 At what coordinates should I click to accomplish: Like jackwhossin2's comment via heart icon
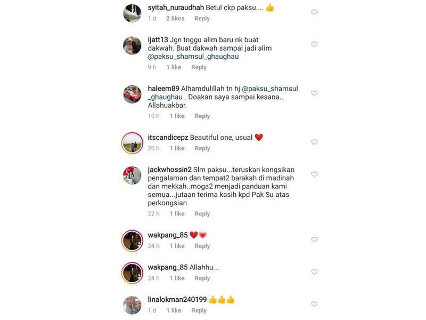pos(314,174)
